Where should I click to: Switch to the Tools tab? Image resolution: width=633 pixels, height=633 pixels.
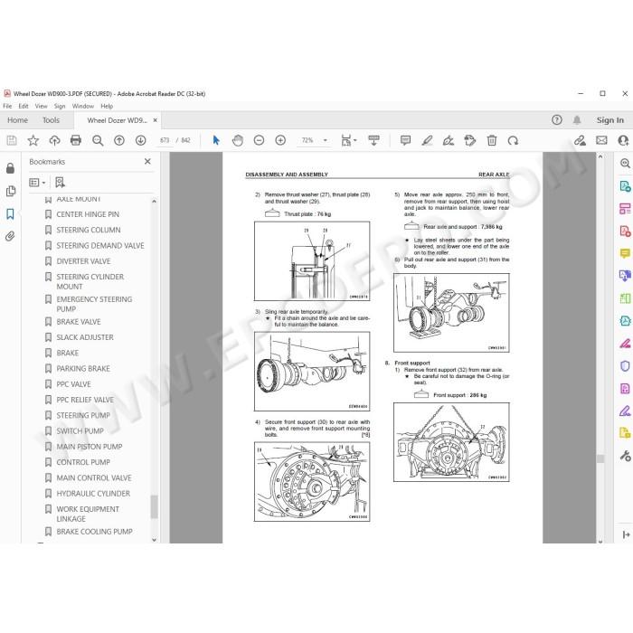click(51, 120)
